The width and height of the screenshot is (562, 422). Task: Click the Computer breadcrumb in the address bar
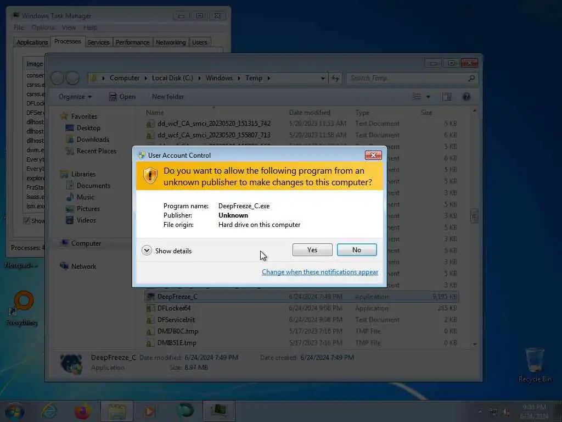point(125,78)
